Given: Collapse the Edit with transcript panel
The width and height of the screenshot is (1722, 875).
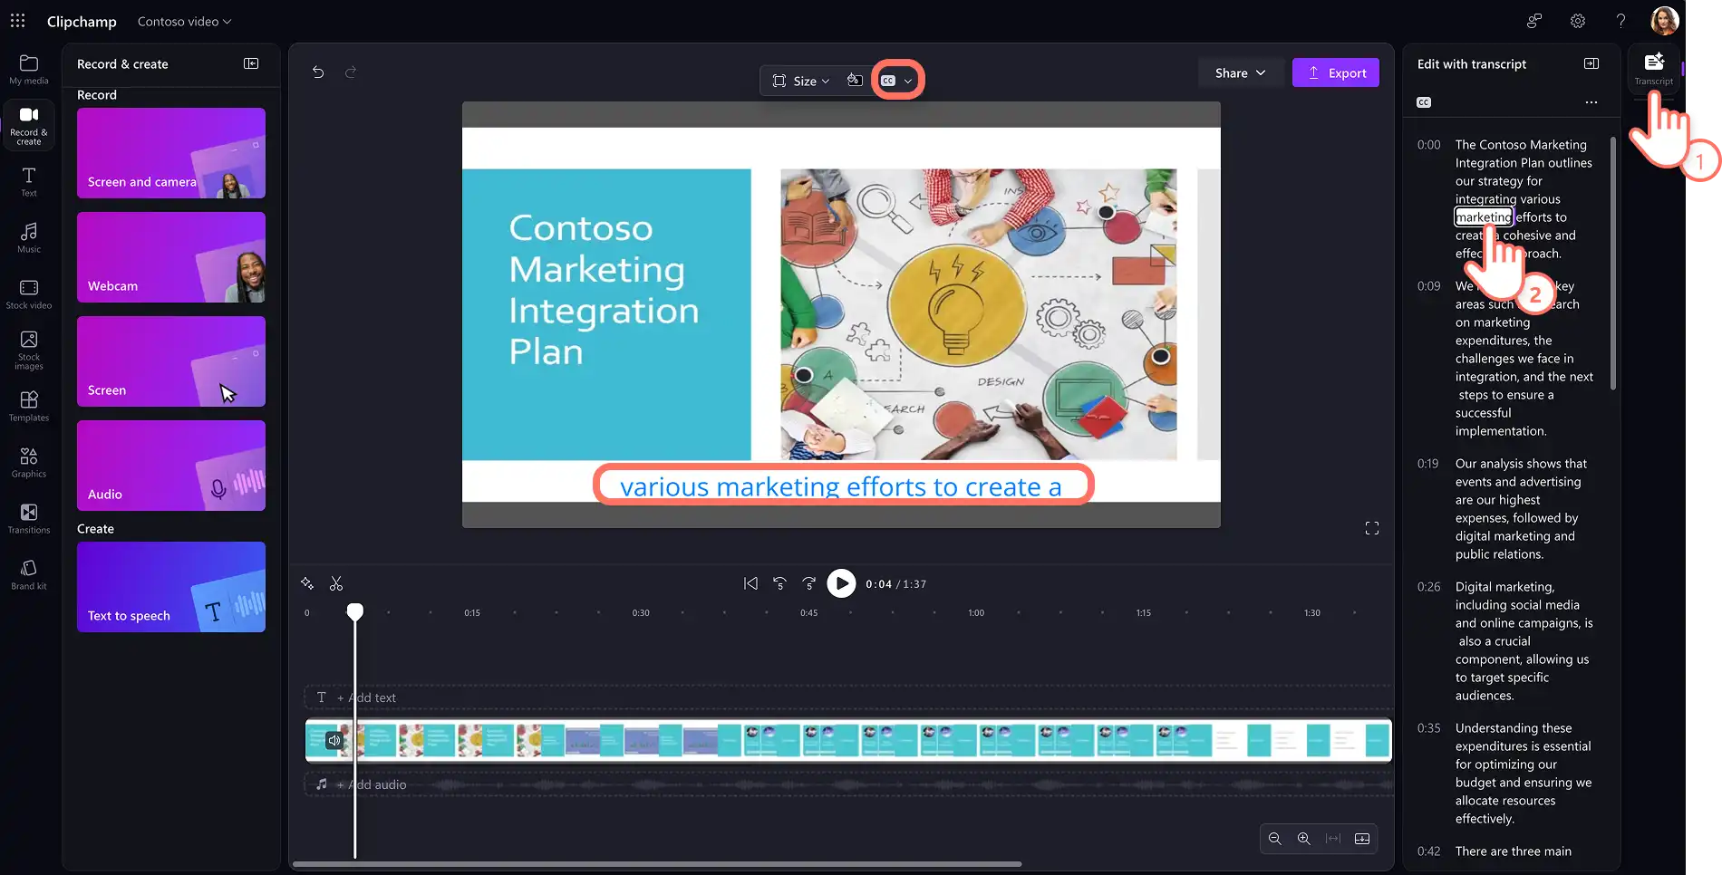Looking at the screenshot, I should pyautogui.click(x=1591, y=63).
